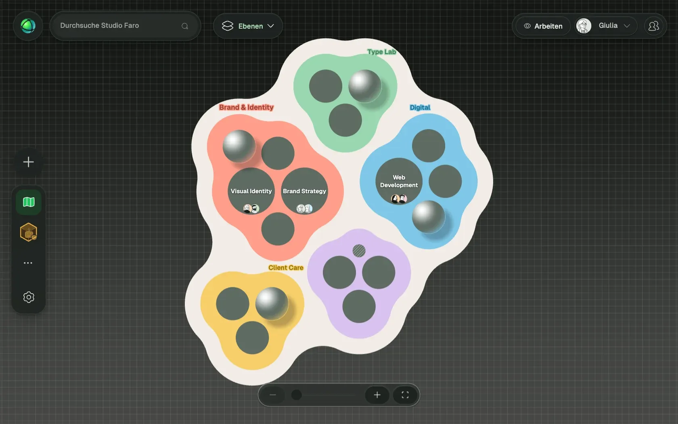
Task: Click Giulia's avatar picture
Action: click(x=584, y=26)
